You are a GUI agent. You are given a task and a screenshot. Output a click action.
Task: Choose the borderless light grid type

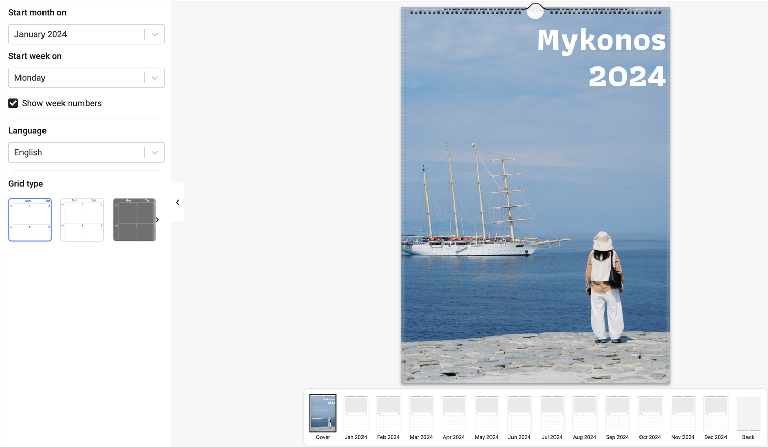pos(82,220)
